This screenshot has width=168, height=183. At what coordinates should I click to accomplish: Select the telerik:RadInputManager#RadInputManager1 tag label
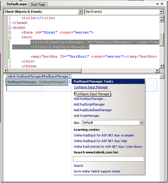point(39,76)
